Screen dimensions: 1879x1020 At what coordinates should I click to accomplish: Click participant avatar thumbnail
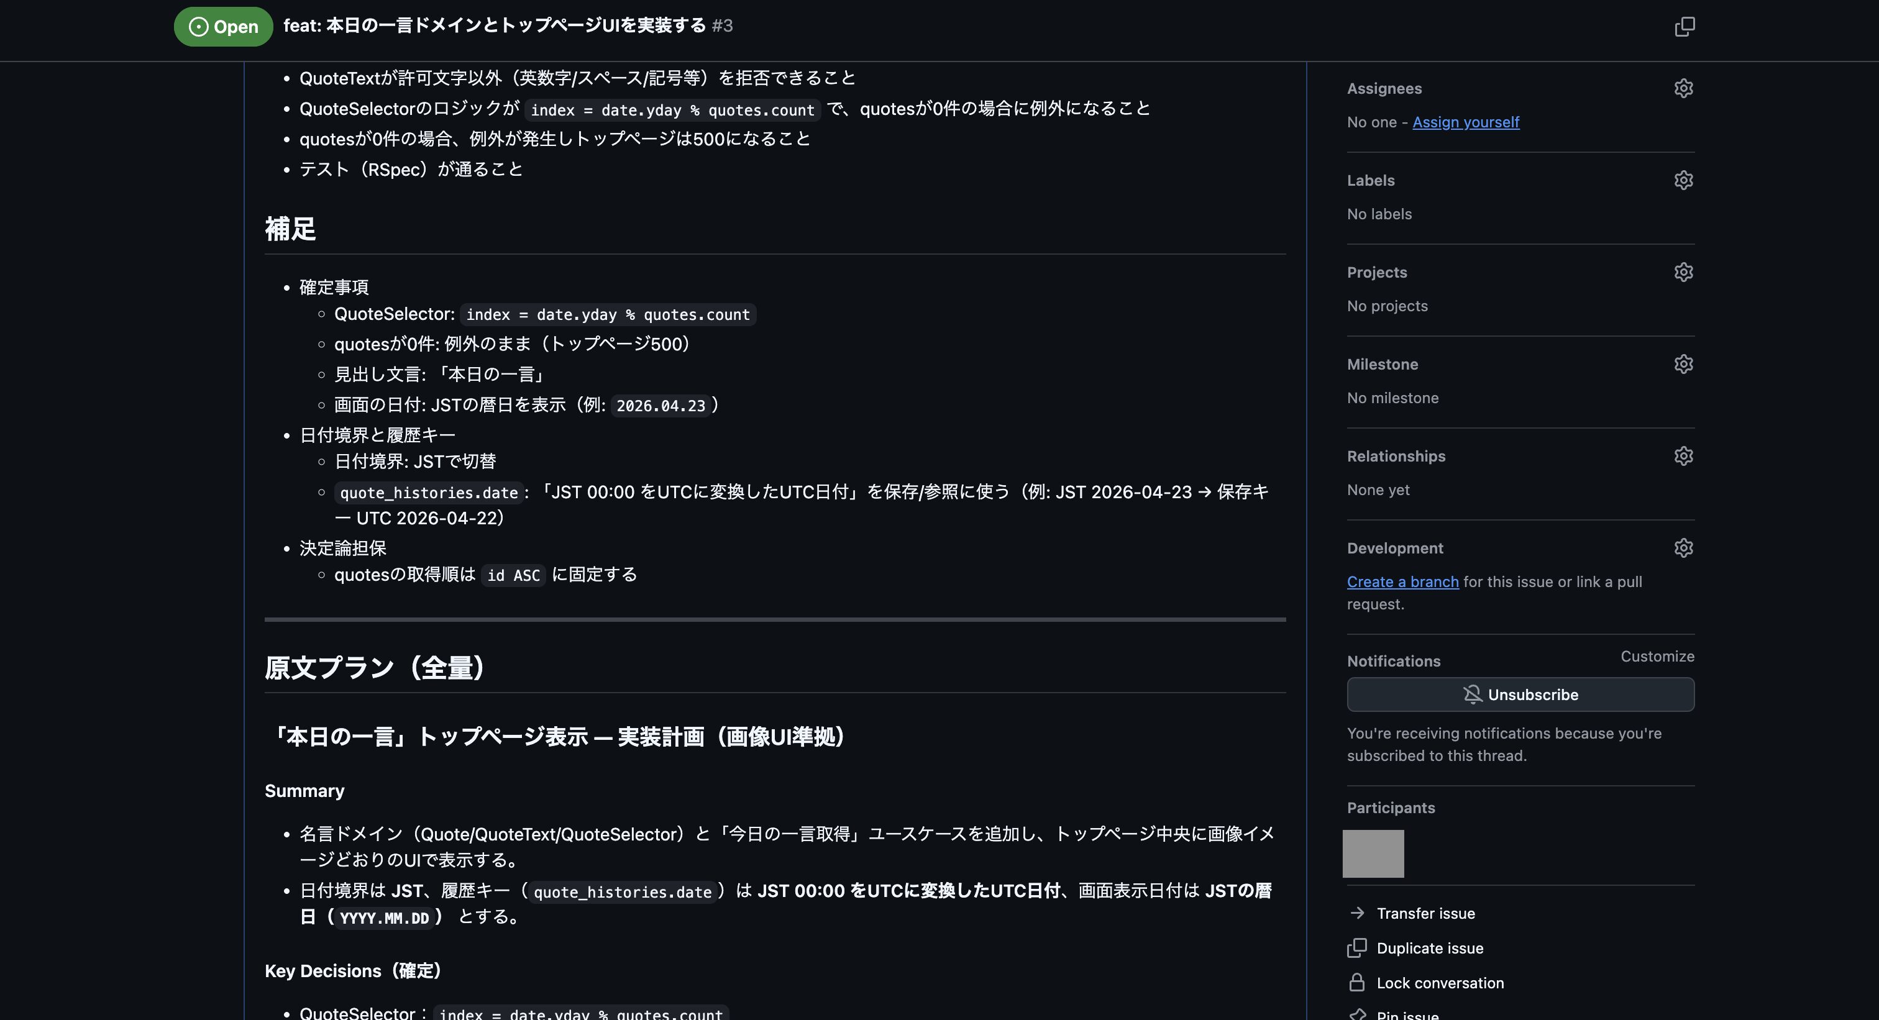(x=1373, y=853)
